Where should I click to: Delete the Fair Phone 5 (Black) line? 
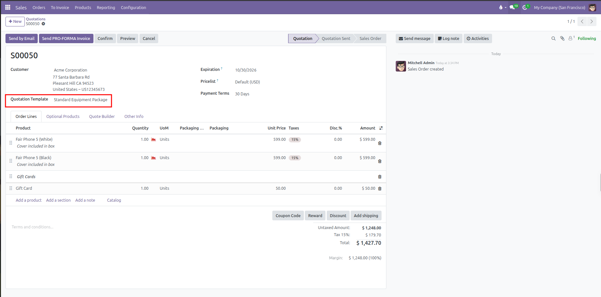tap(380, 161)
